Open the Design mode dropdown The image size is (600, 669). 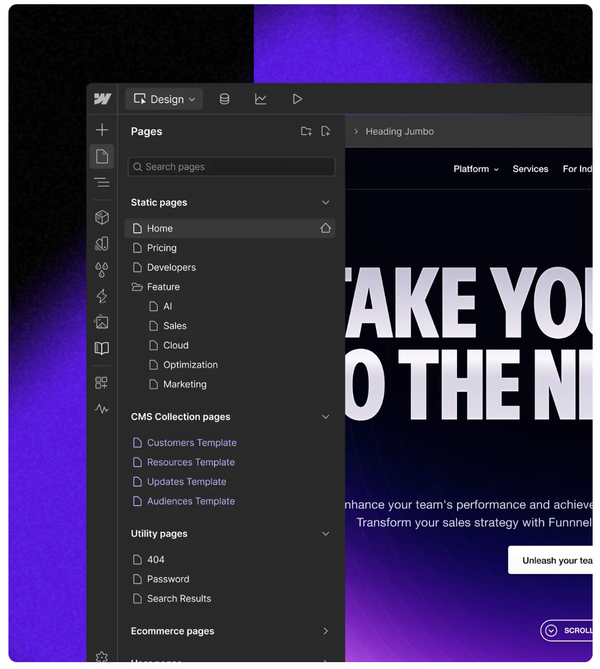pyautogui.click(x=163, y=99)
